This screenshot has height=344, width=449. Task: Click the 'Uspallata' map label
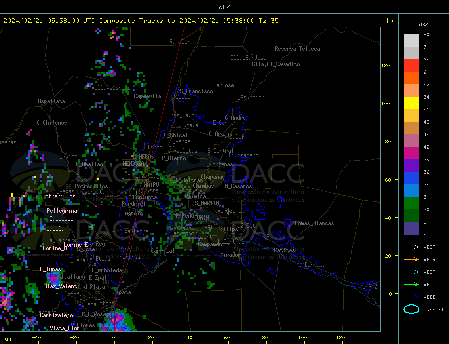51,101
